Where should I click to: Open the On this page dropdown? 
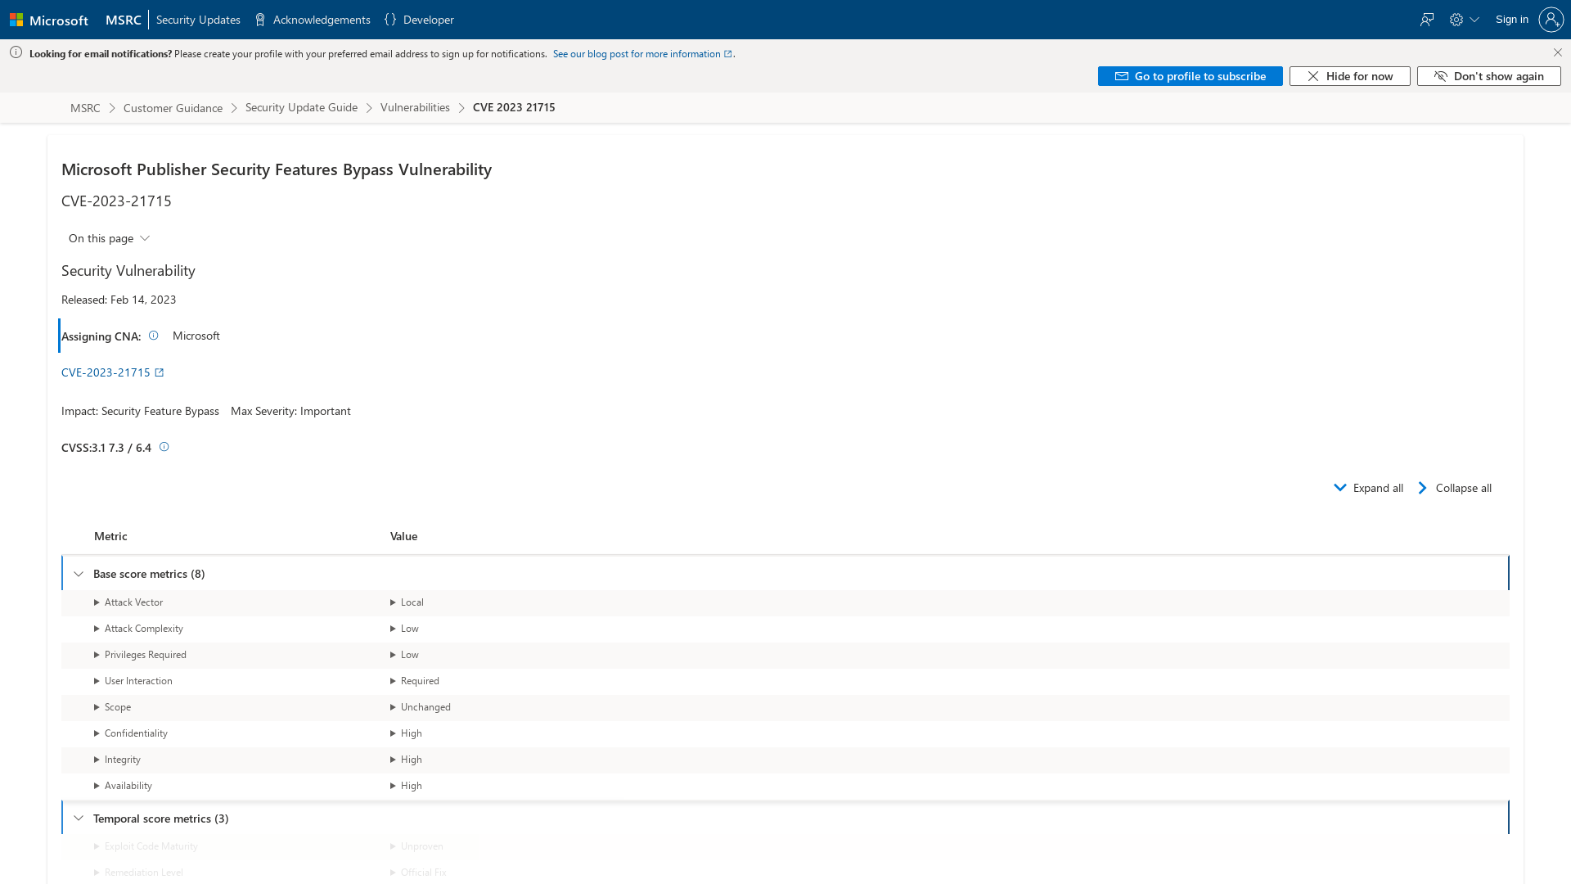tap(109, 238)
